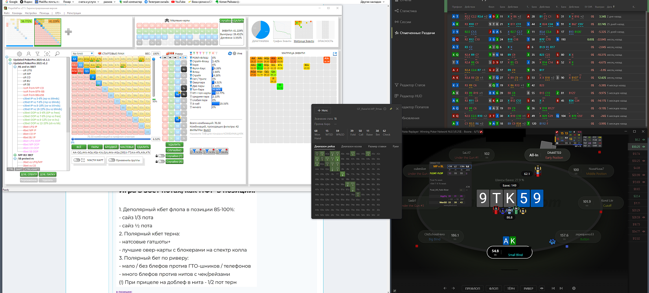Screen dimensions: 649x293
Task: Jump to previous hand in replayer
Action: point(553,288)
